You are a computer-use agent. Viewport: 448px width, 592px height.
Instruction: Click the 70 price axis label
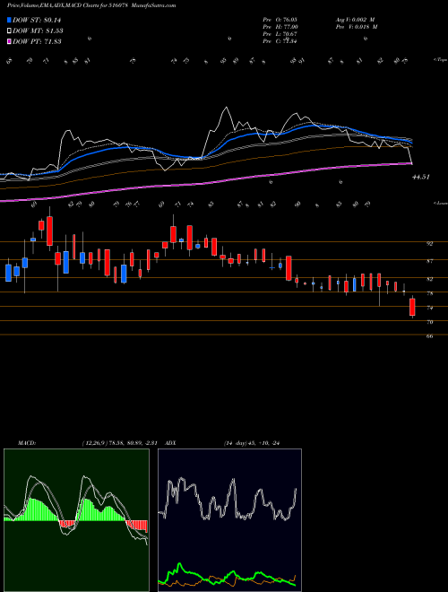tap(429, 322)
